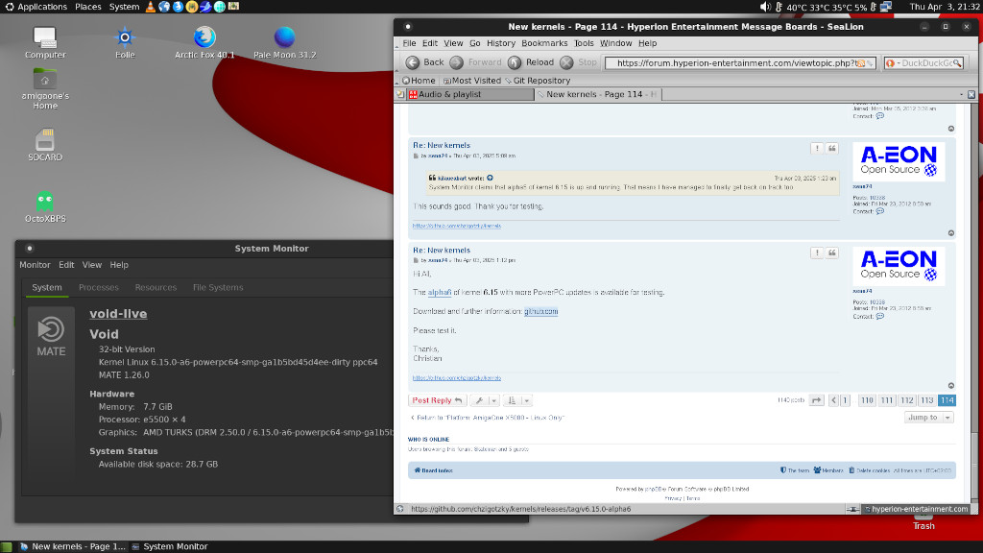Click the jump-to-page arrow button
Image resolution: width=983 pixels, height=553 pixels.
(x=816, y=400)
